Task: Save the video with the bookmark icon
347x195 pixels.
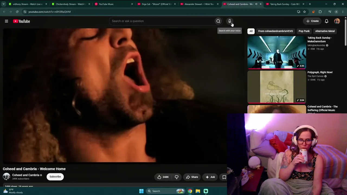Action: click(x=224, y=177)
